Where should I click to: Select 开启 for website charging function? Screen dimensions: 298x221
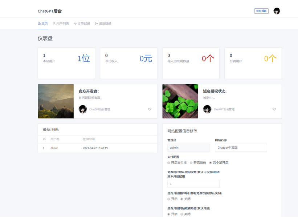[x=168, y=214]
